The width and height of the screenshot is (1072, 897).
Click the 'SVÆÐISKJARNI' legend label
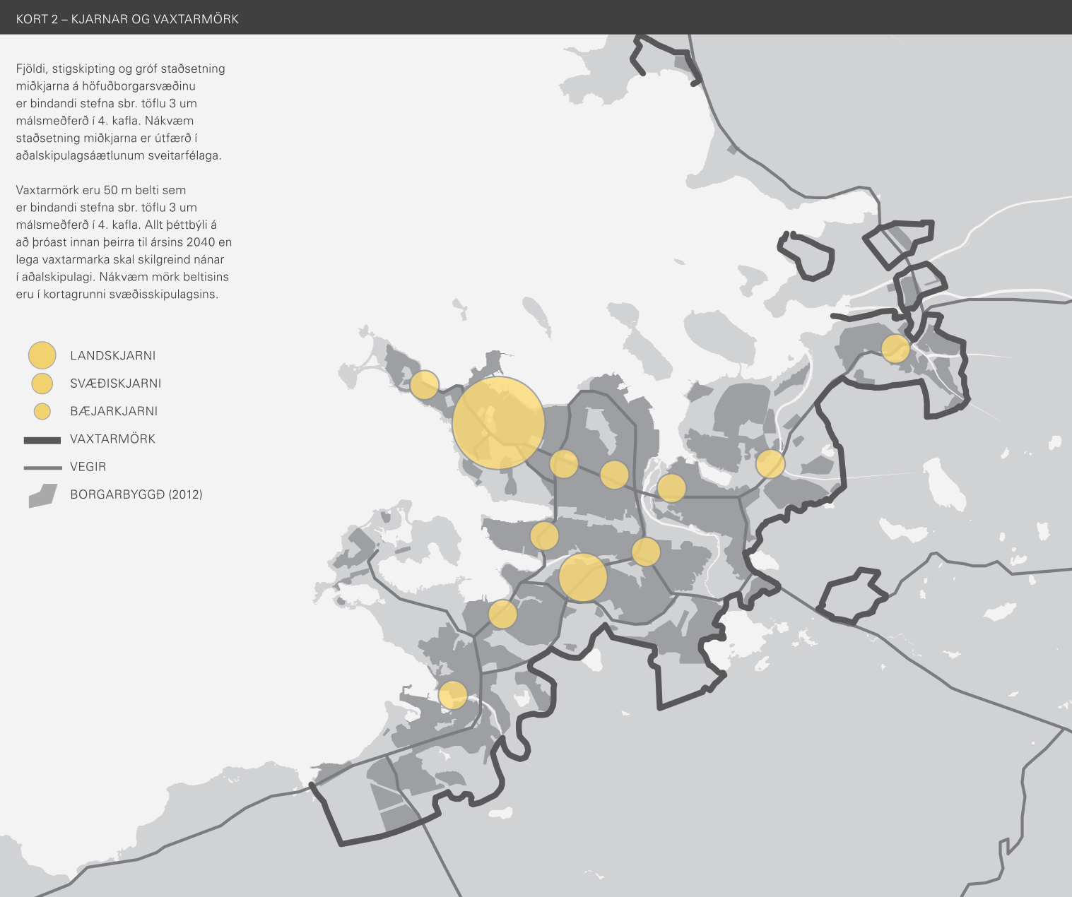[116, 384]
